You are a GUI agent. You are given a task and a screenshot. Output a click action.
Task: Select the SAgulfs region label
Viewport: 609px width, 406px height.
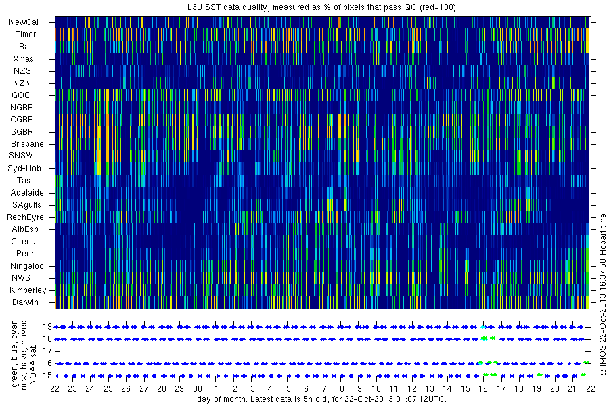tap(26, 205)
